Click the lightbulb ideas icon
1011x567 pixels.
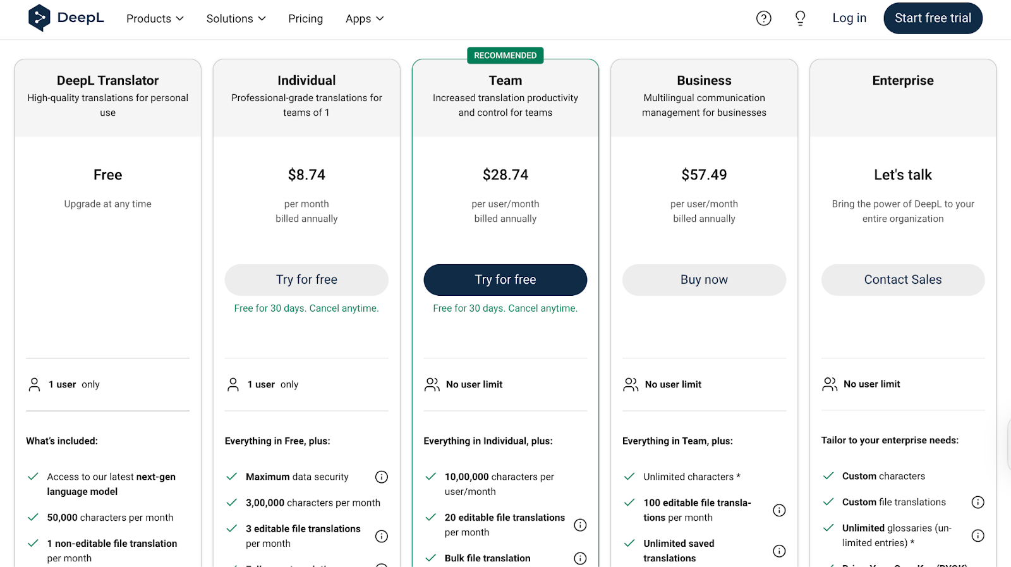[x=800, y=18]
